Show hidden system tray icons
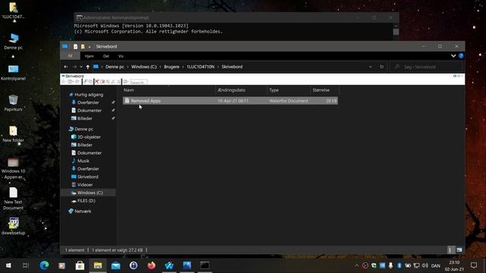This screenshot has height=273, width=486. (356, 265)
